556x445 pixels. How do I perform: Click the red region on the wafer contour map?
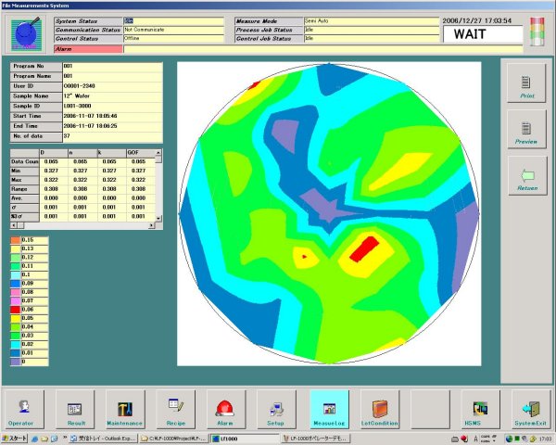(x=364, y=248)
